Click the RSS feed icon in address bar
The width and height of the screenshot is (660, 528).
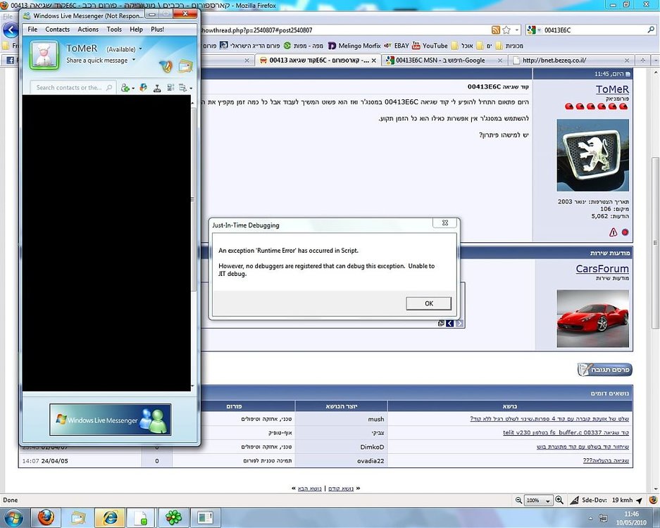point(496,30)
